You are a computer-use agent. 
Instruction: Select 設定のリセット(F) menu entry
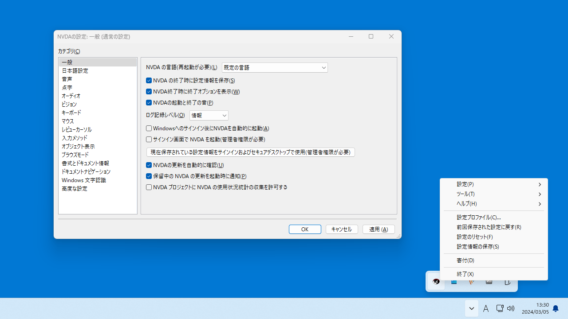(x=494, y=237)
